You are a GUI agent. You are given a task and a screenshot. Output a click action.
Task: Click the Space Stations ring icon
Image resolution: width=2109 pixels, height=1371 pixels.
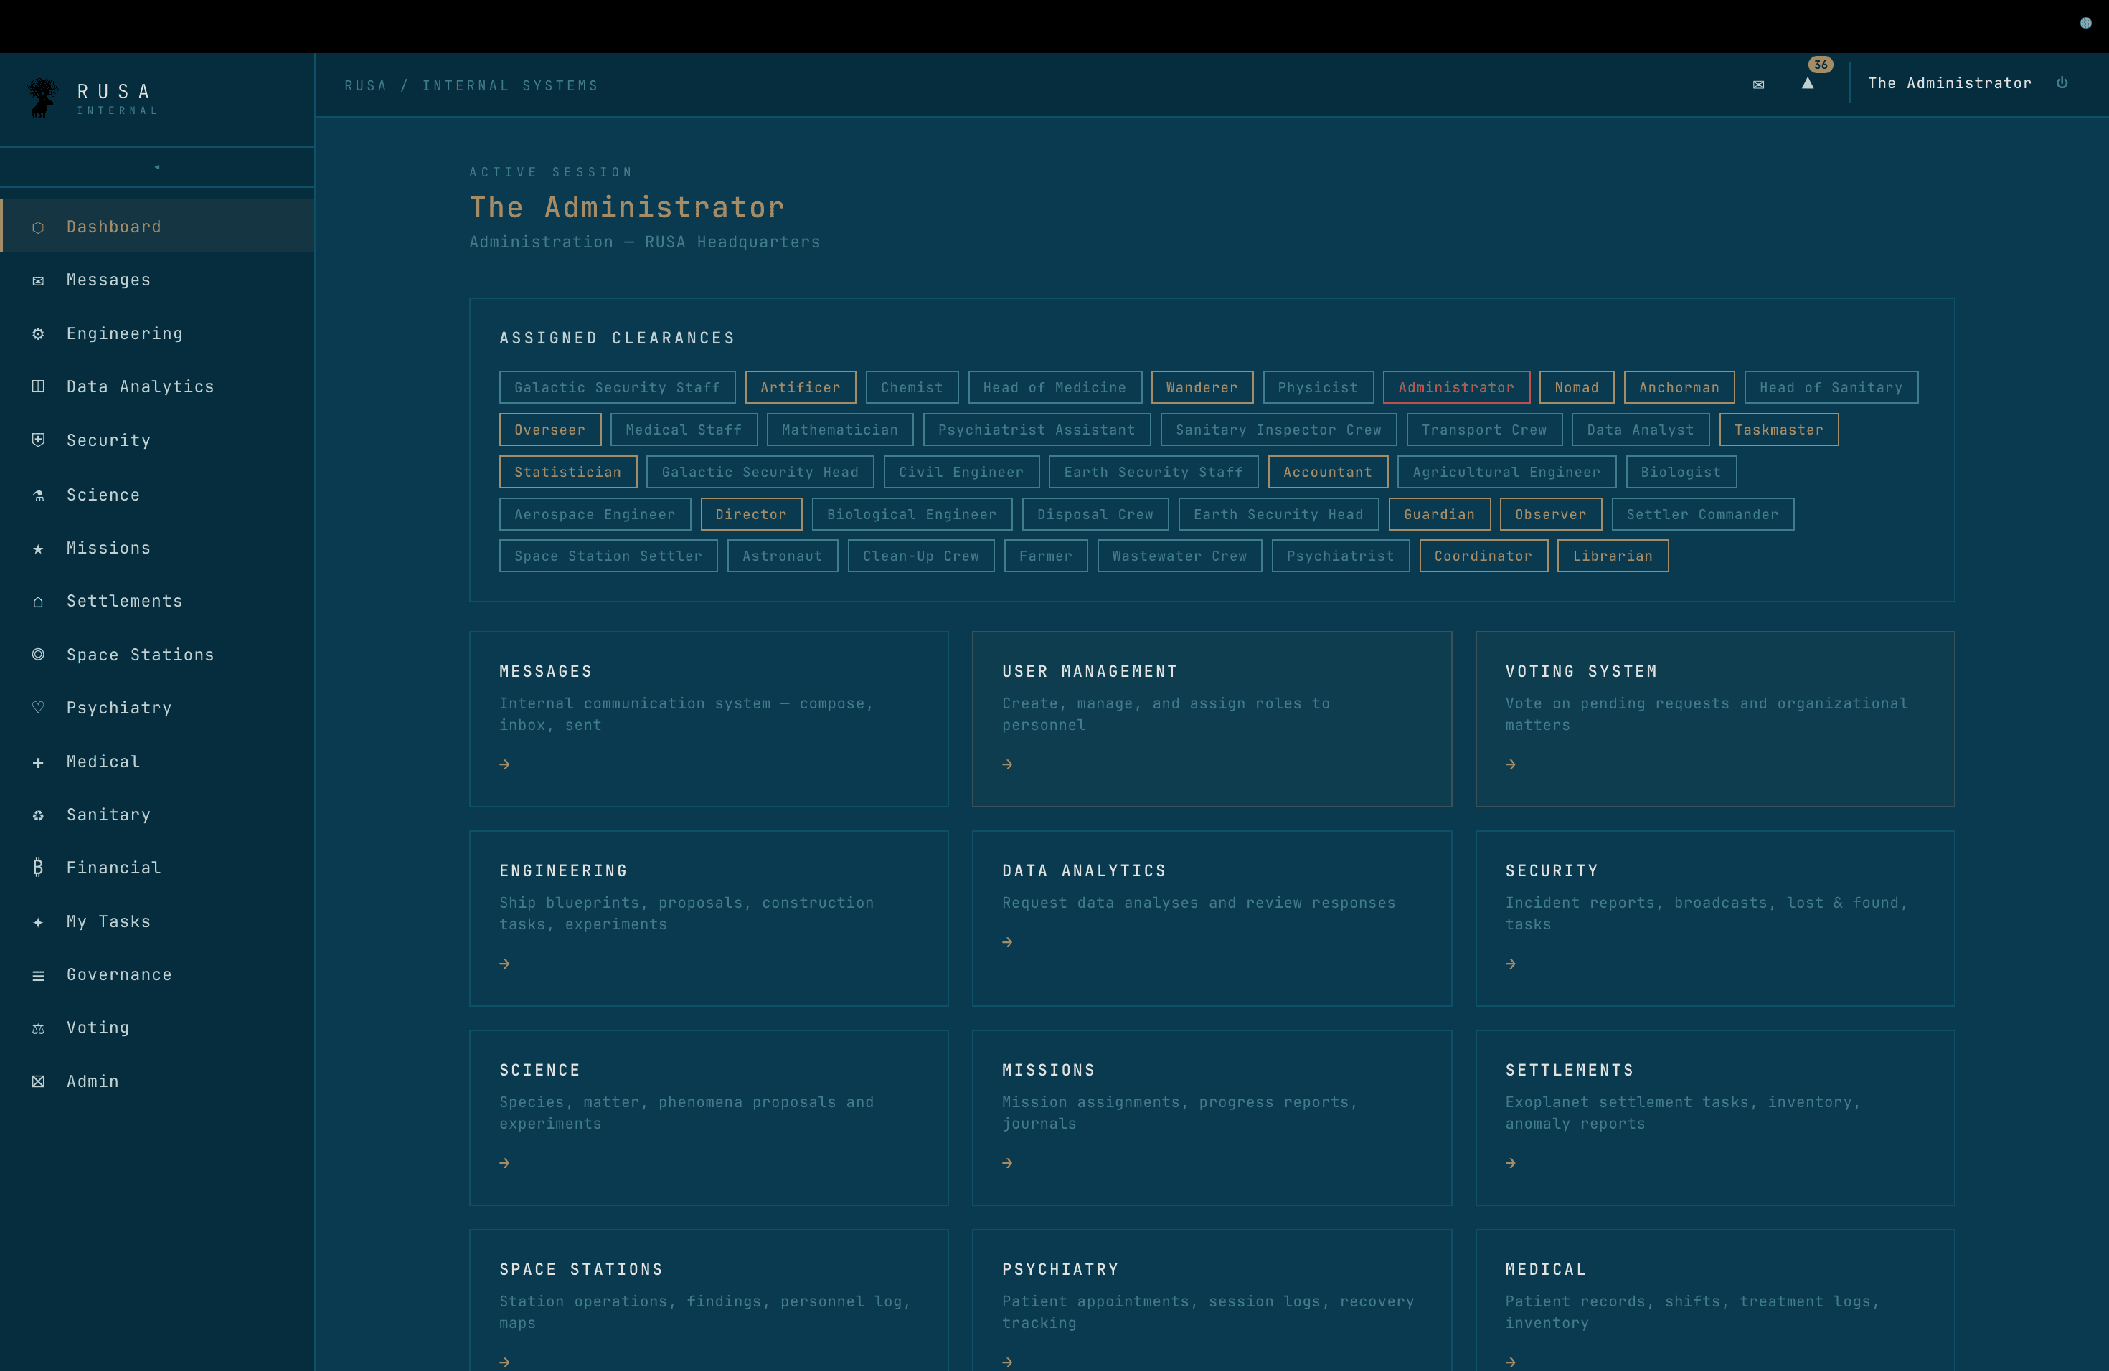click(38, 655)
